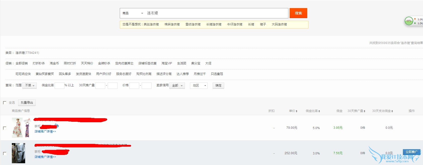Image resolution: width=423 pixels, height=165 pixels.
Task: Click the 价格 minimum input
Action: point(134,86)
